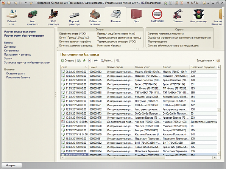The width and height of the screenshot is (226, 169).
Task: Open Списать абонентскую плату за текущий день
Action: pyautogui.click(x=173, y=45)
